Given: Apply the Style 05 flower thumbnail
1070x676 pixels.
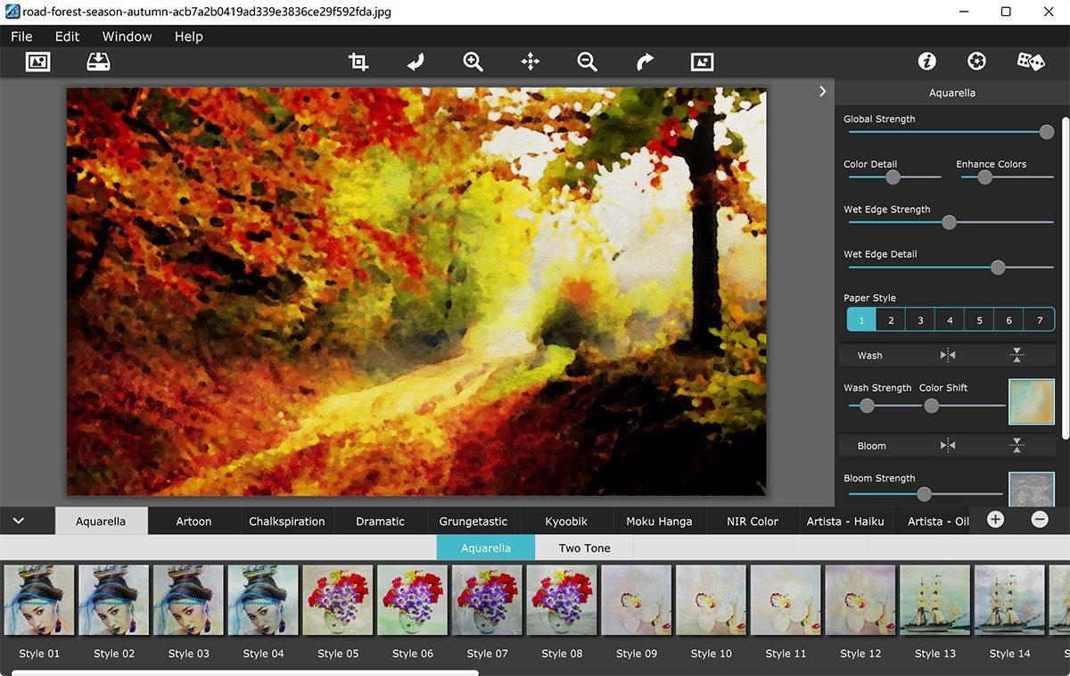Looking at the screenshot, I should tap(338, 601).
